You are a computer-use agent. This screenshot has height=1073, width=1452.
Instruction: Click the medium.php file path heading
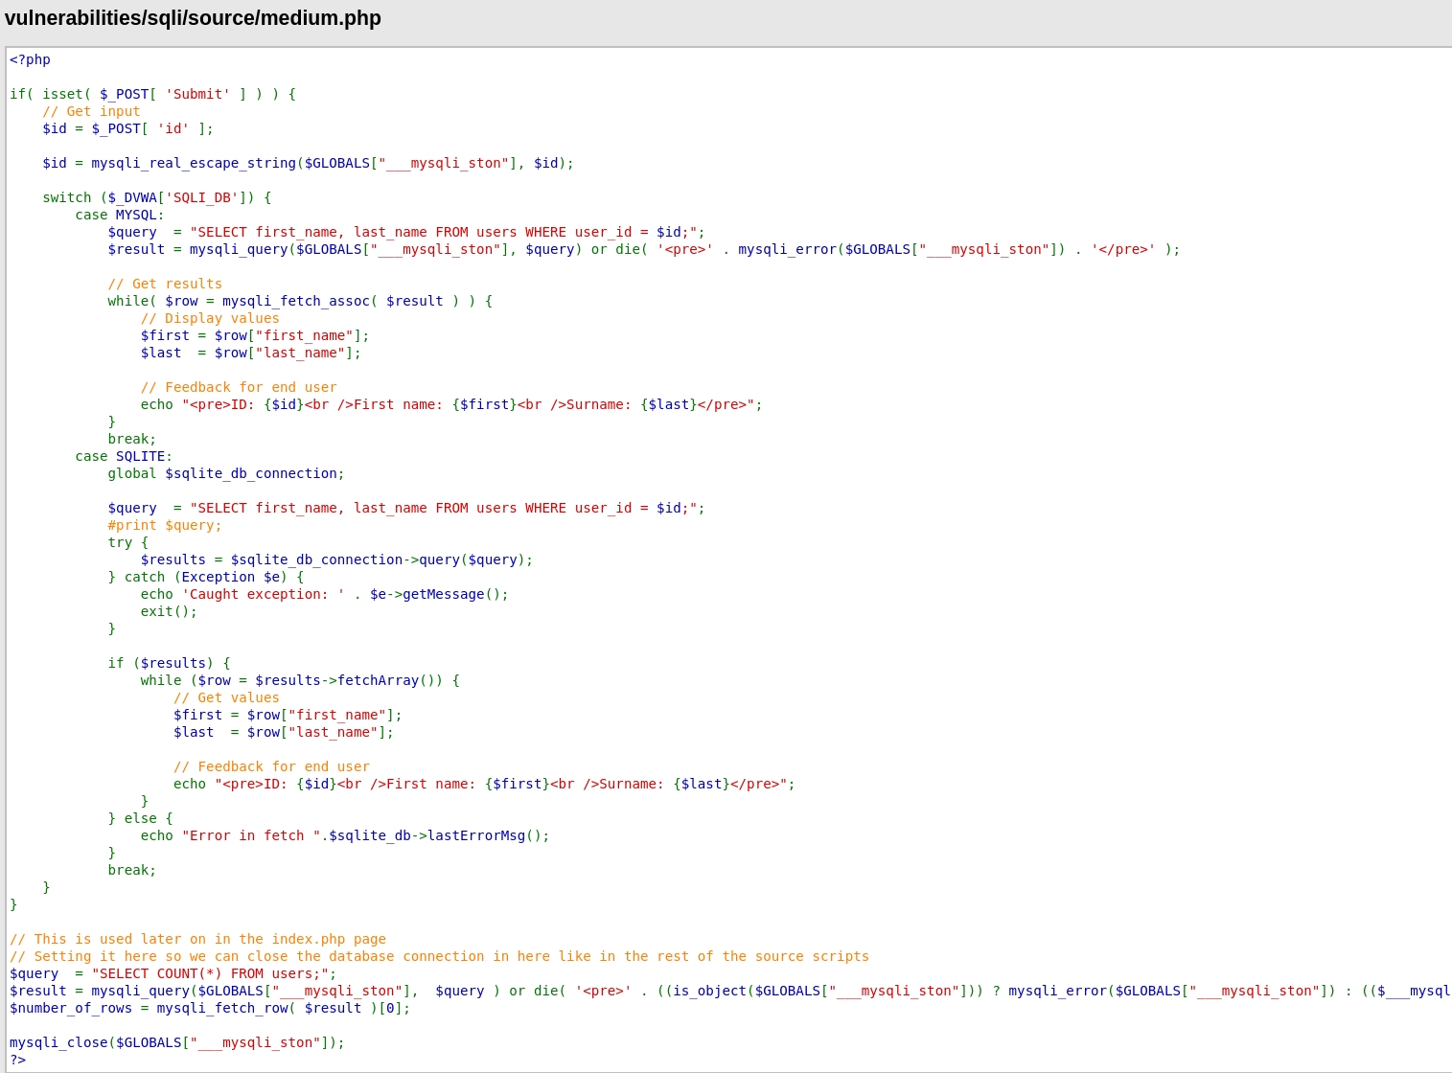[x=193, y=18]
